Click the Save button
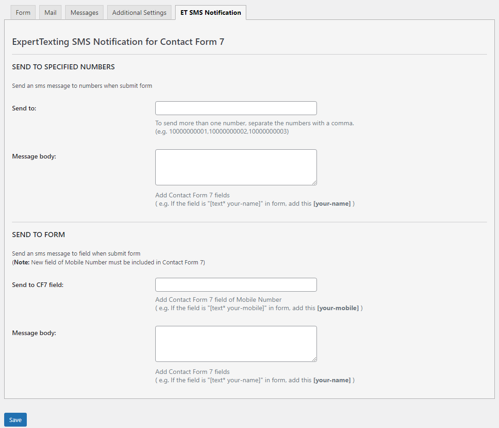 click(15, 420)
